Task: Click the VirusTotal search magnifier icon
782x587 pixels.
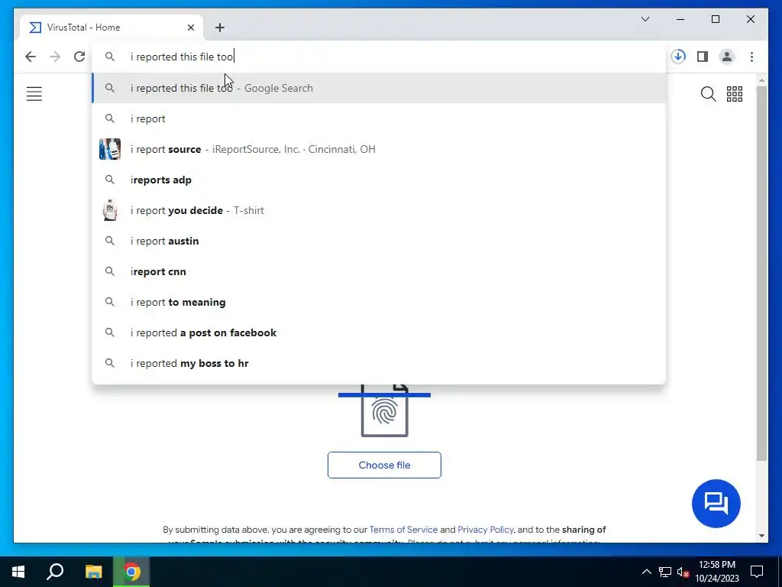Action: (x=708, y=94)
